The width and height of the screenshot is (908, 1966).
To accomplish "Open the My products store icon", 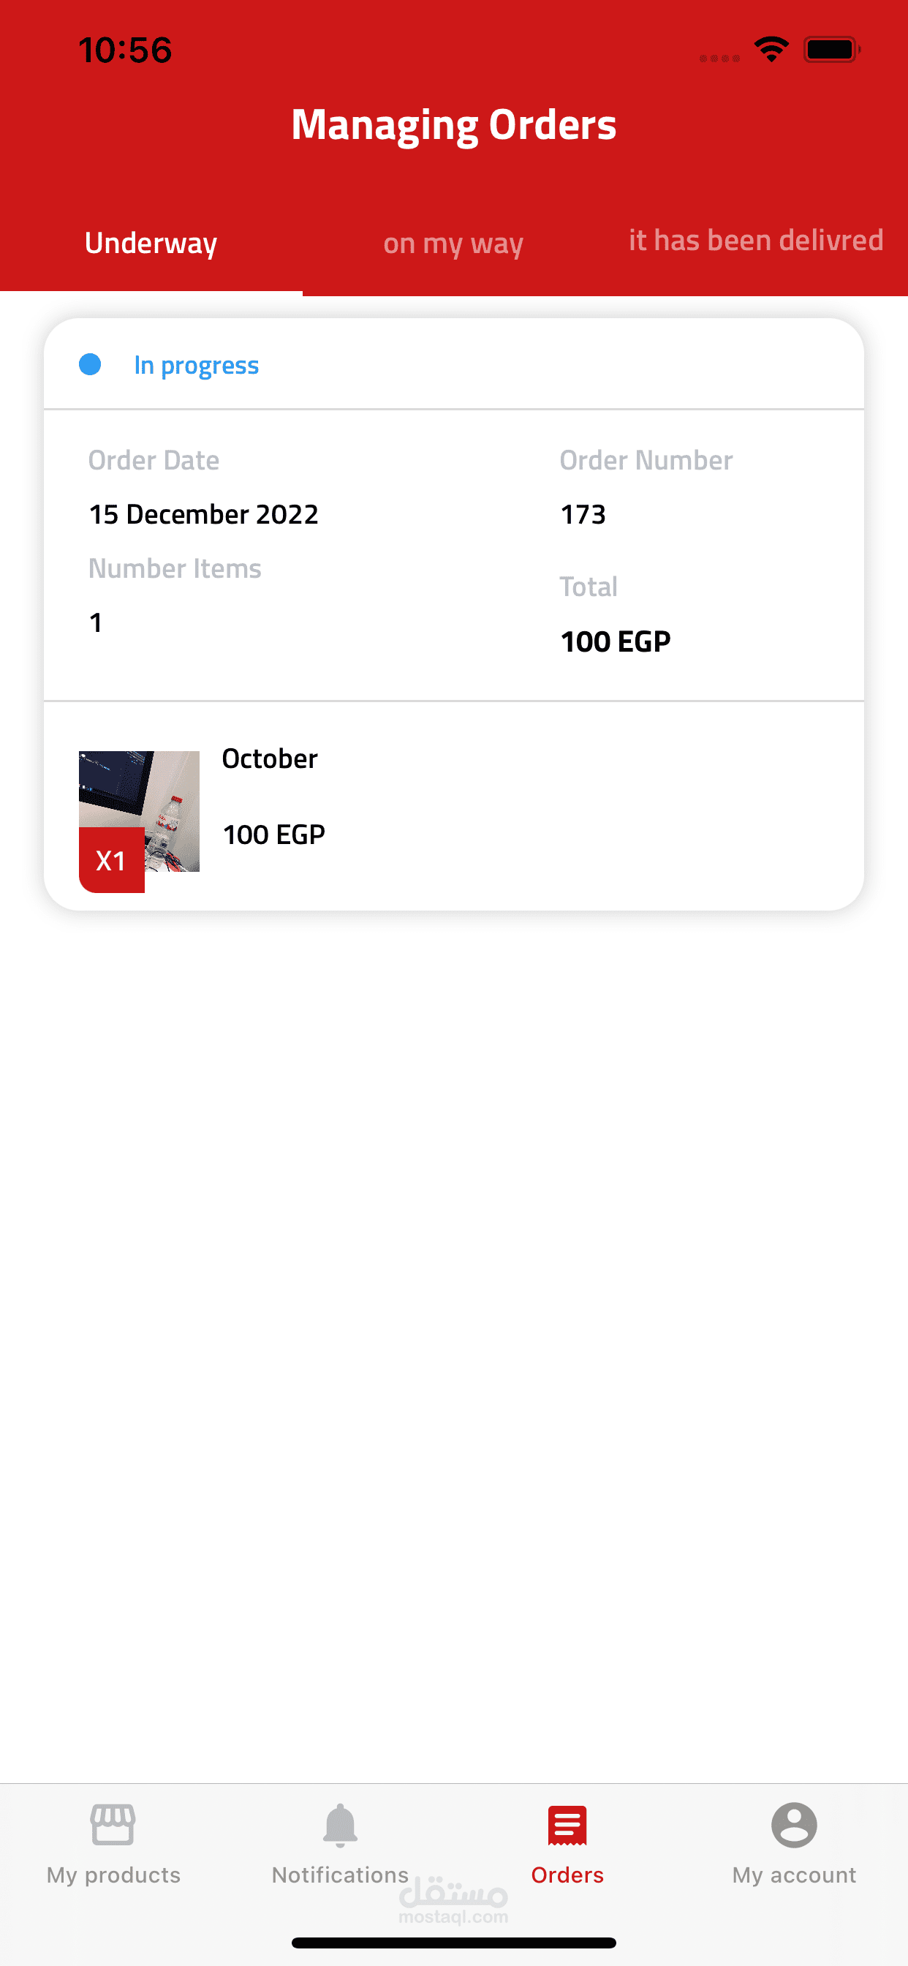I will [x=113, y=1824].
